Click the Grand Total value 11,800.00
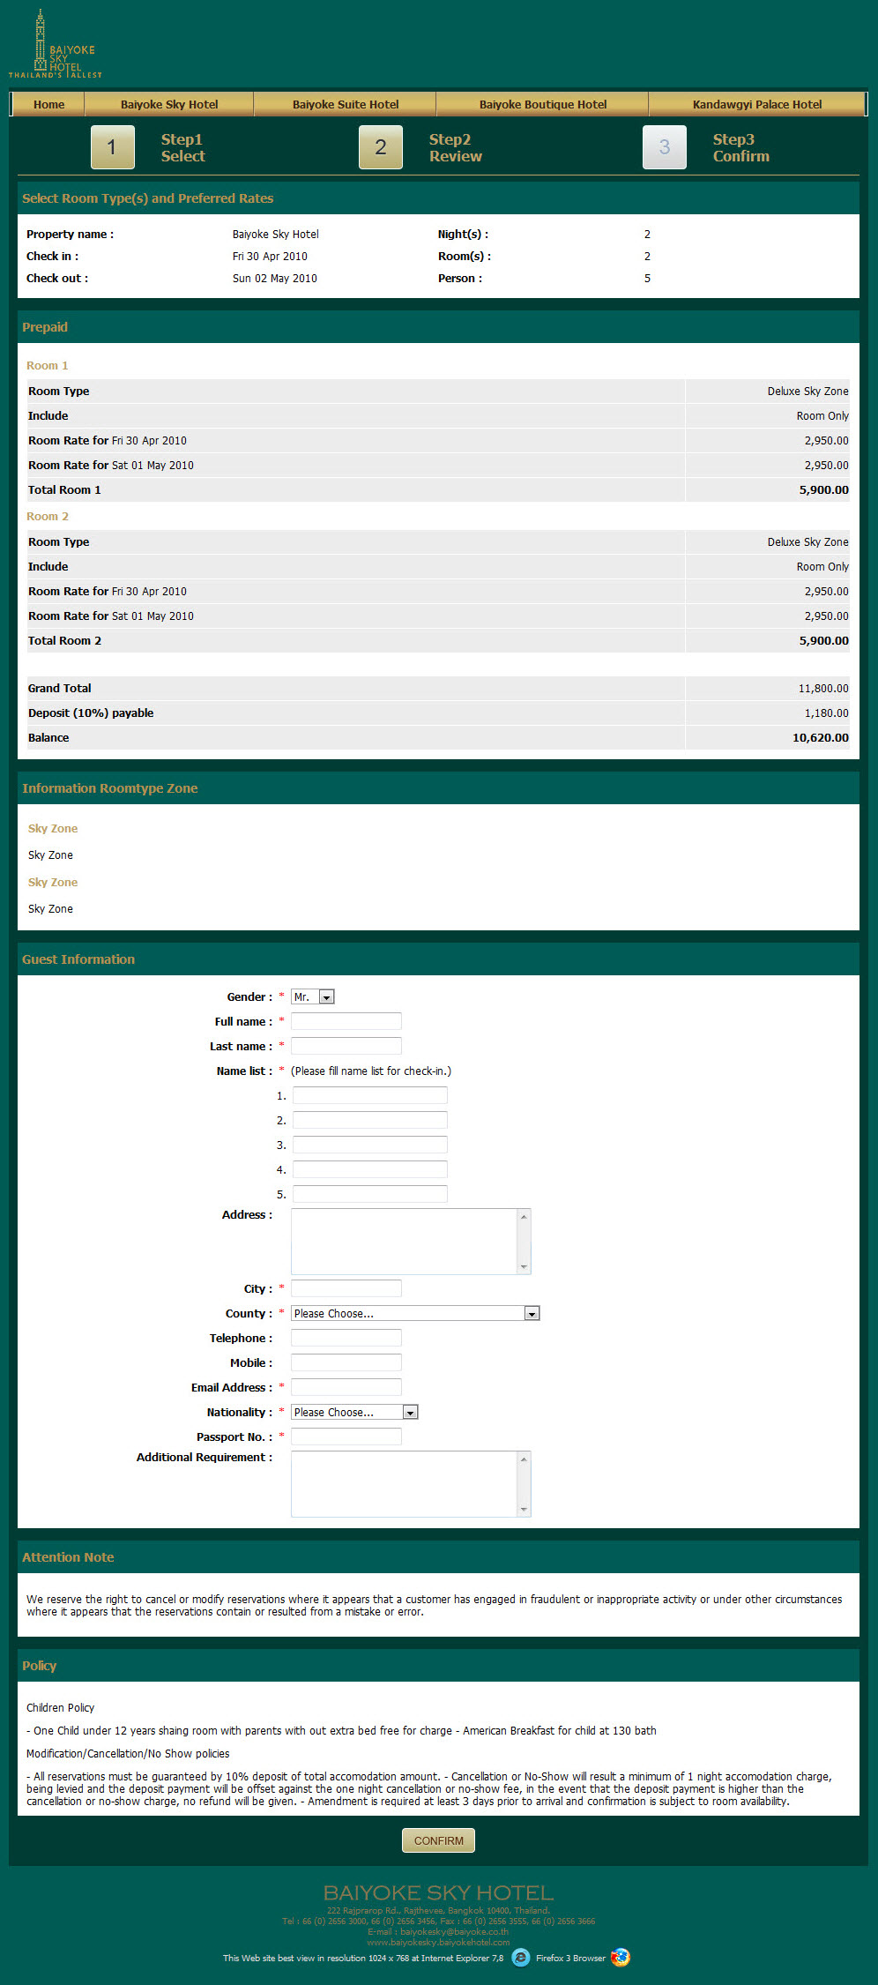 pyautogui.click(x=823, y=688)
